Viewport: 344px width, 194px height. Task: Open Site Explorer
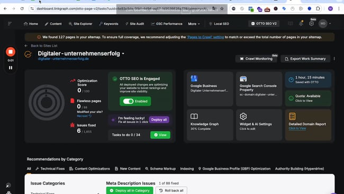(80, 24)
